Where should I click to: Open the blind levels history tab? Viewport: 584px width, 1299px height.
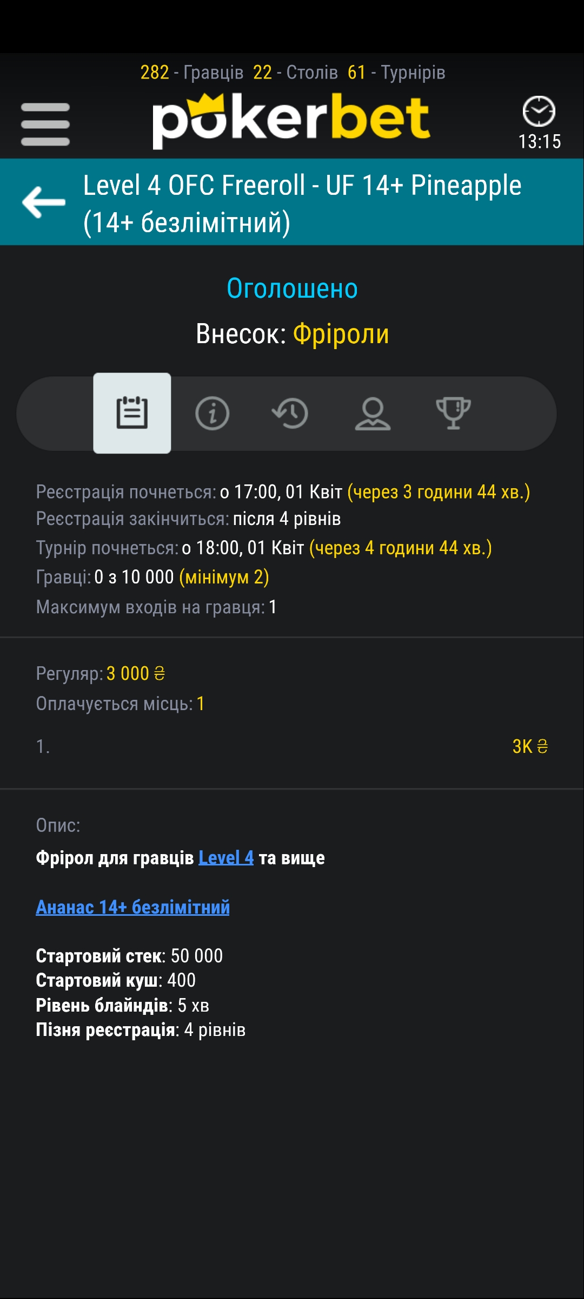pos(290,413)
